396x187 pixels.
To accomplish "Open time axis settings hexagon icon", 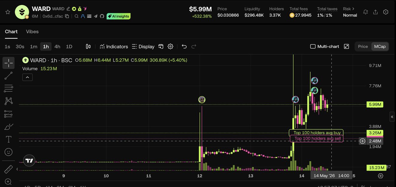I will click(380, 175).
